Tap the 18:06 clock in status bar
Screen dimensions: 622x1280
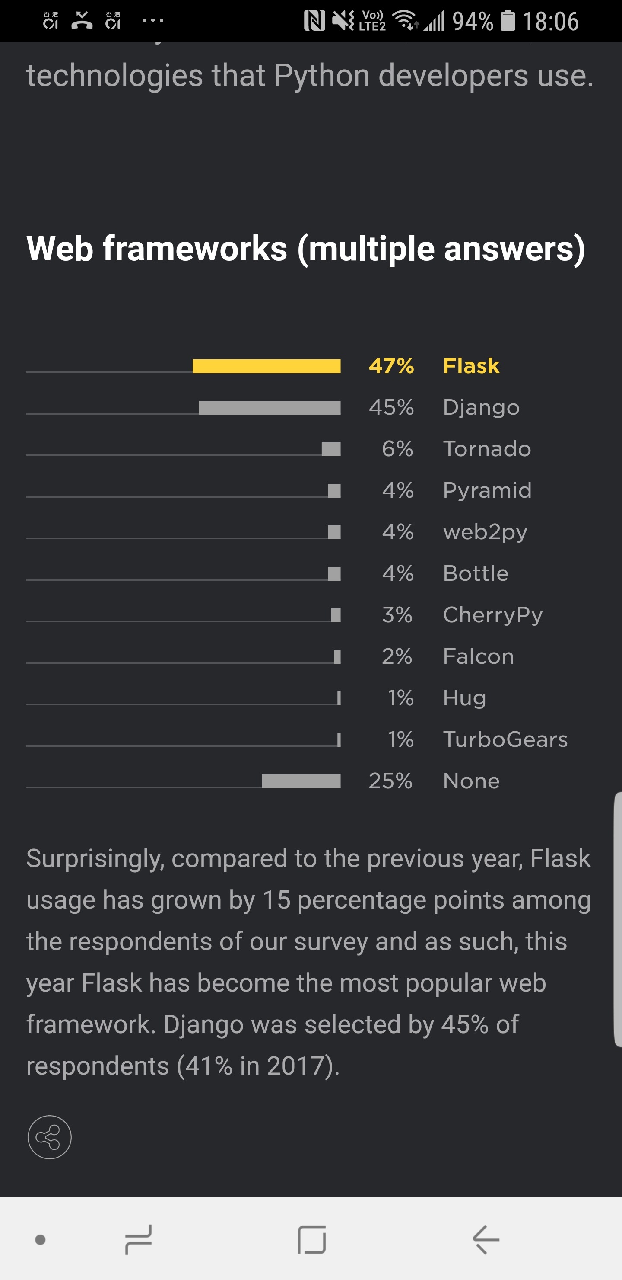[x=551, y=21]
